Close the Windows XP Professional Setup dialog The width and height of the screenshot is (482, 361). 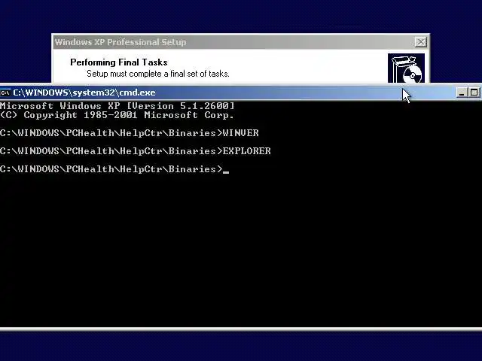[x=420, y=42]
